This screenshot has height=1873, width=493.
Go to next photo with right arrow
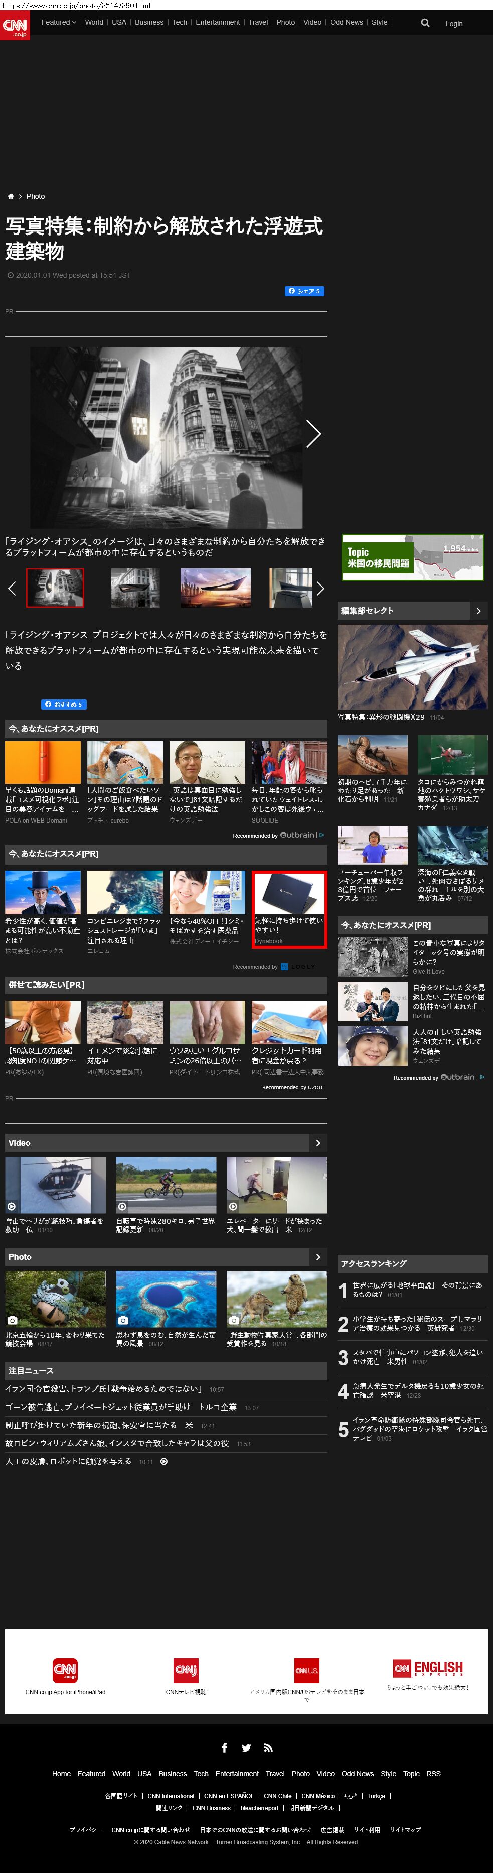(x=313, y=434)
